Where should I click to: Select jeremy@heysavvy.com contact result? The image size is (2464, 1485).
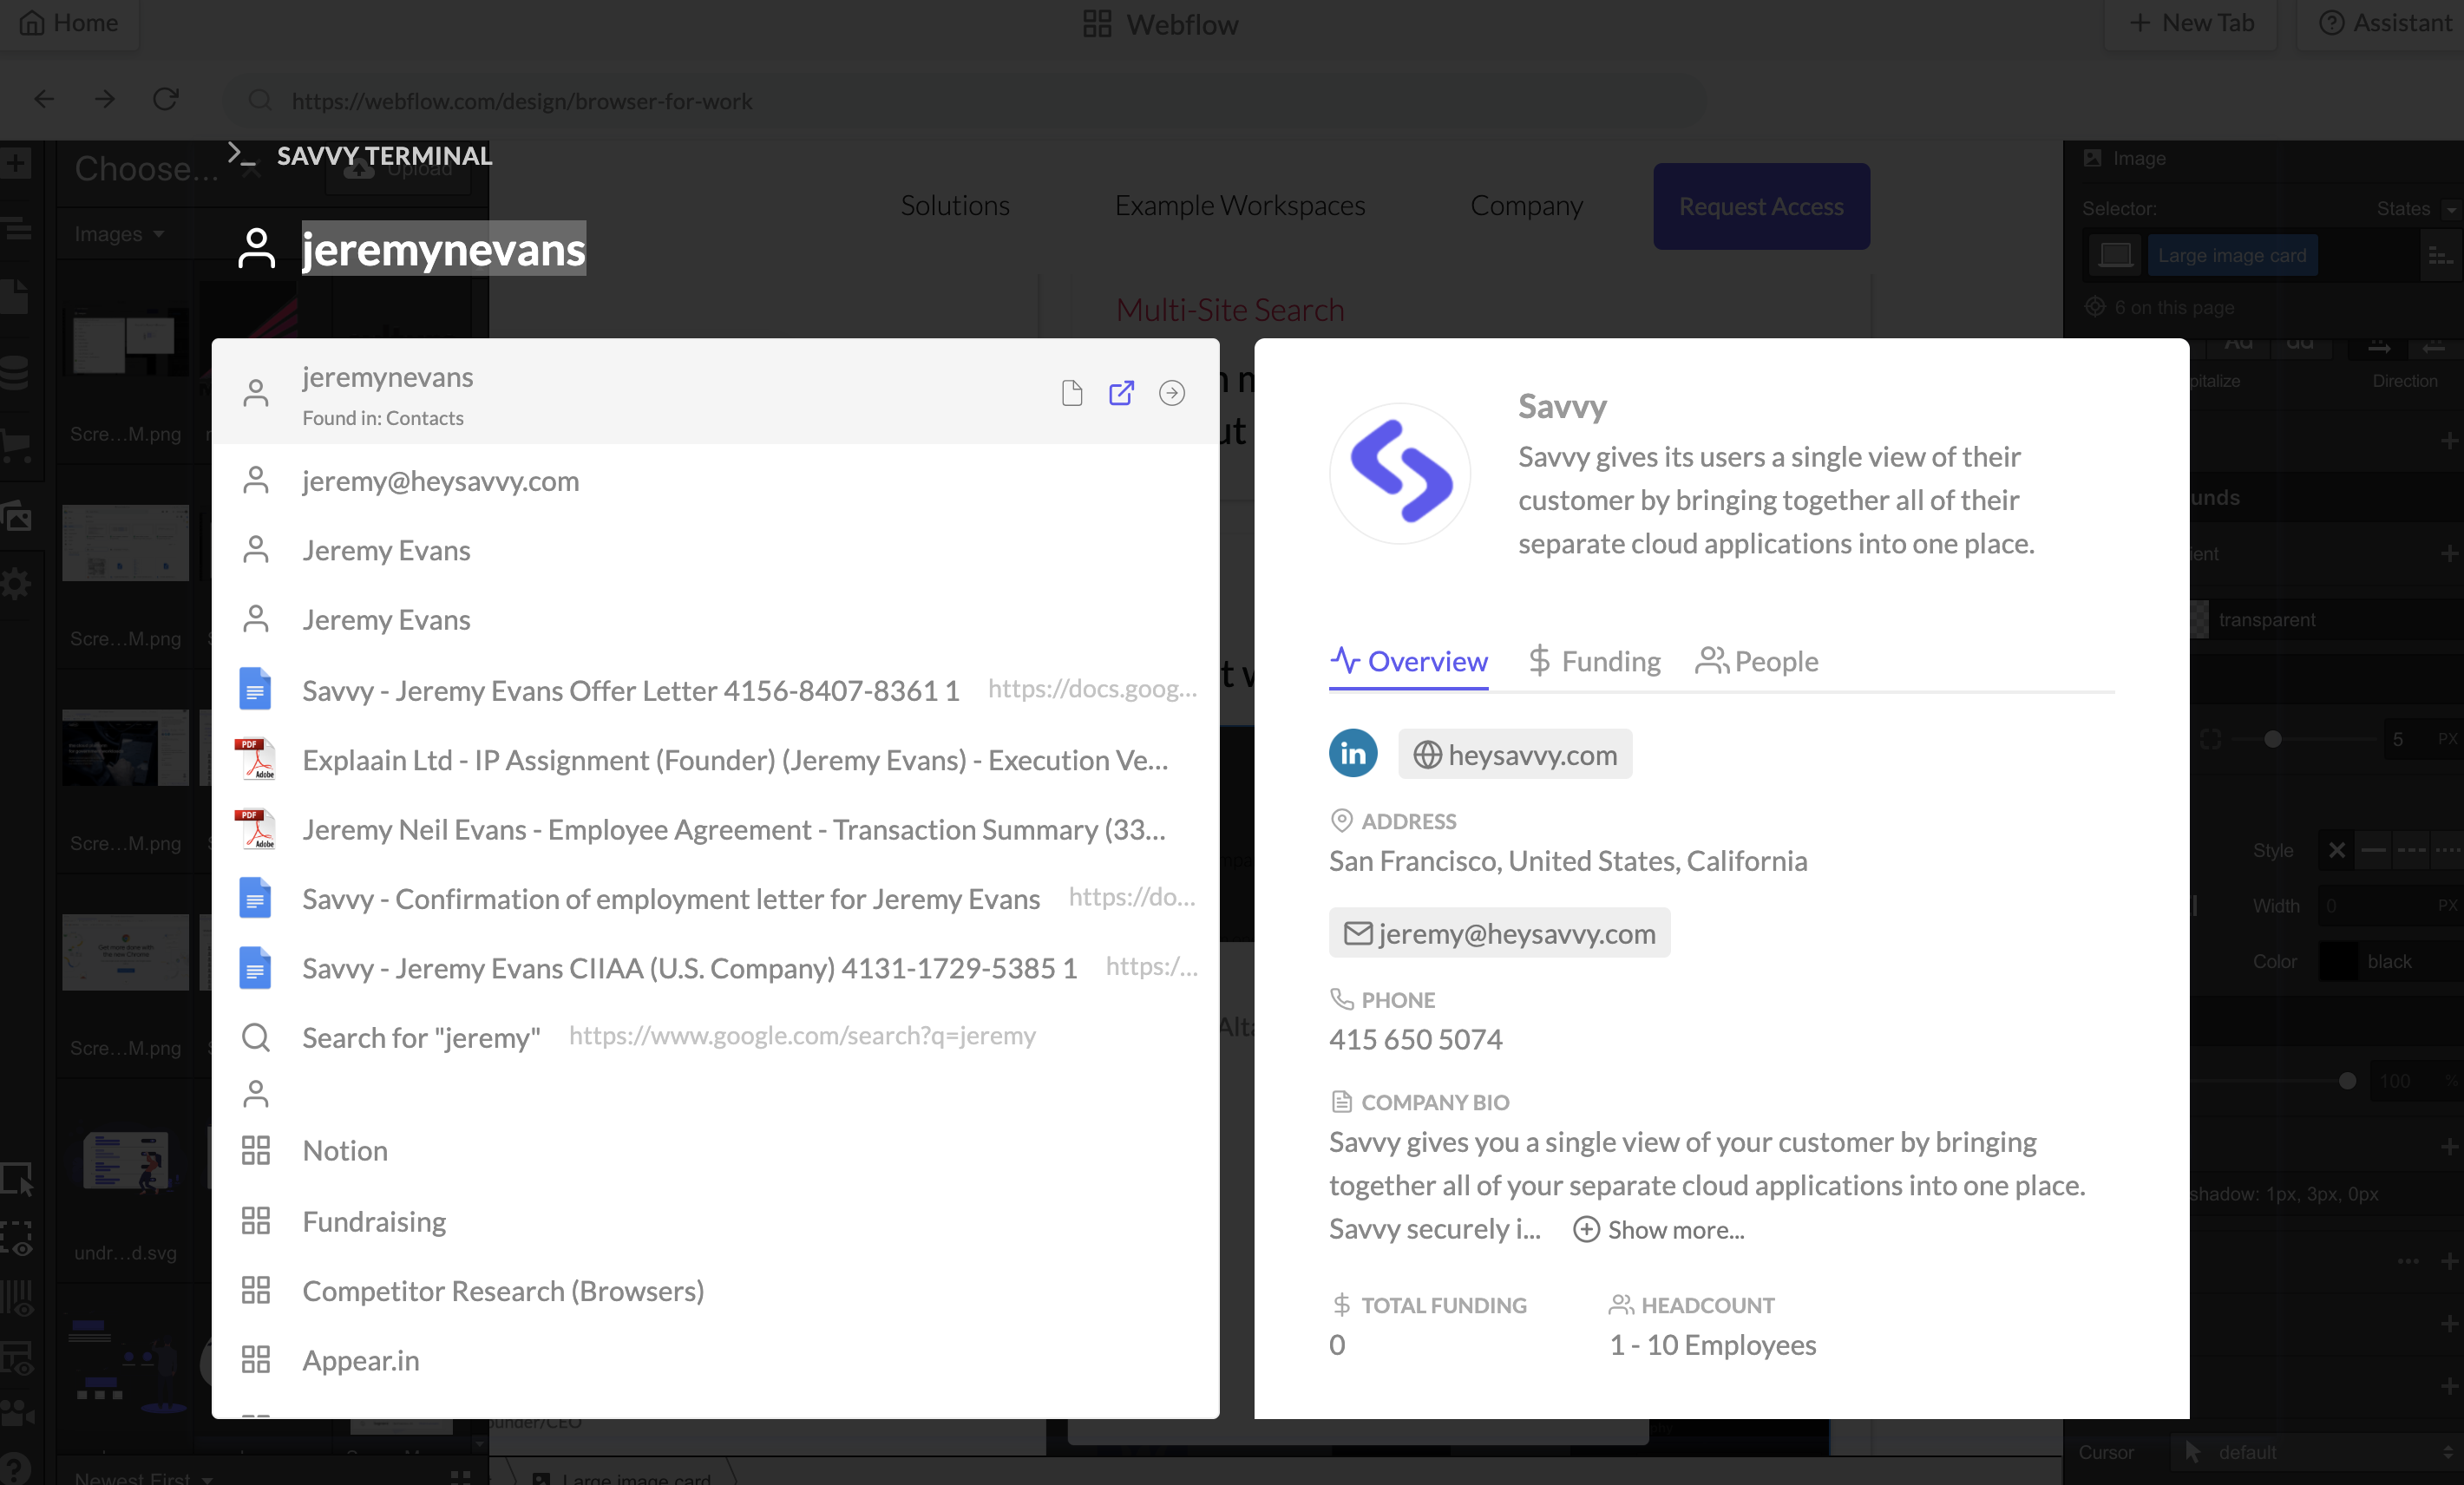point(717,481)
